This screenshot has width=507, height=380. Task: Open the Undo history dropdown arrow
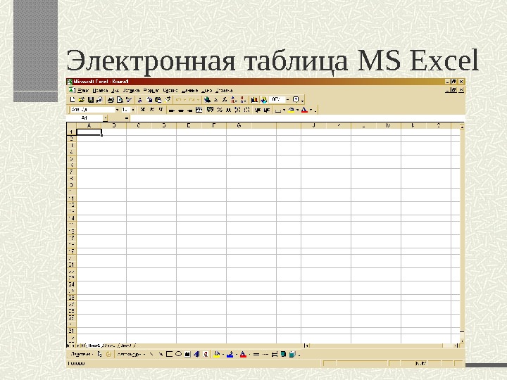184,100
